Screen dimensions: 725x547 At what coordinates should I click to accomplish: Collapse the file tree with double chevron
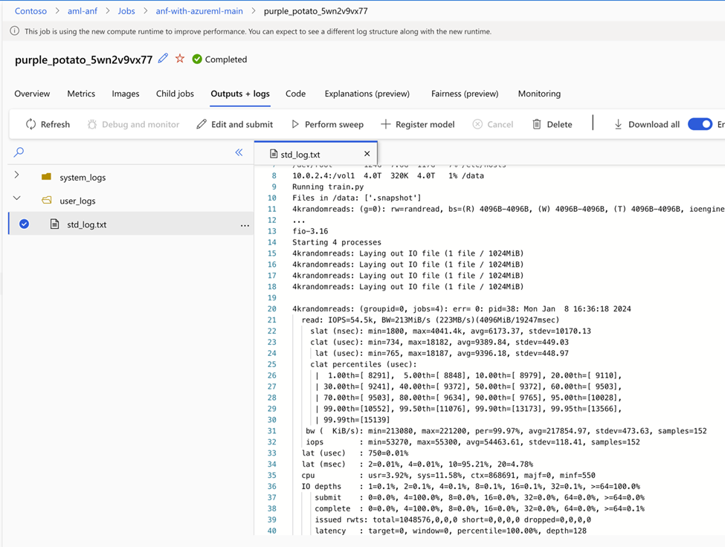[239, 152]
